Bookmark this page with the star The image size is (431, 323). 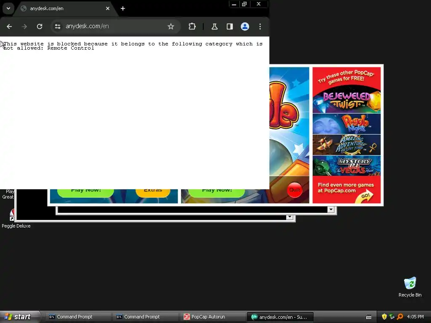(x=171, y=26)
